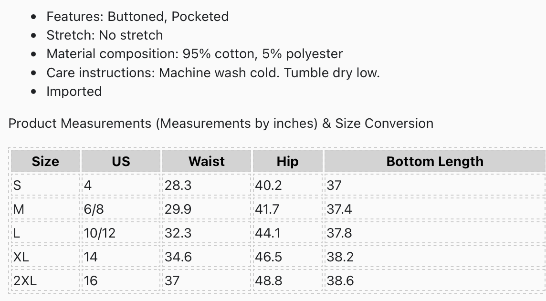Click the US size 6/8 cell
This screenshot has width=546, height=301.
pos(121,209)
